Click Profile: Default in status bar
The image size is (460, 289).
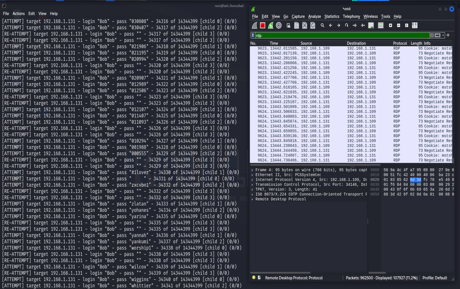click(x=434, y=278)
